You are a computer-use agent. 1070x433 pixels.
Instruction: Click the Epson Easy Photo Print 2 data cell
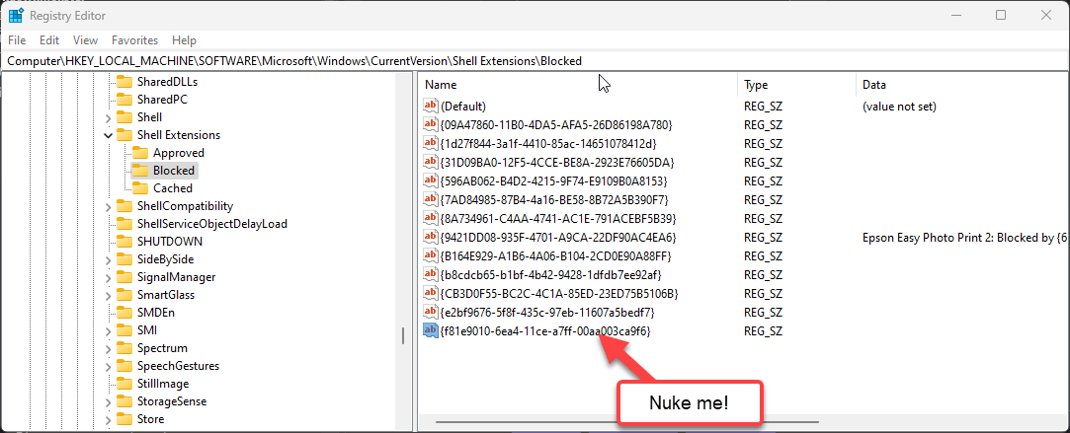pos(965,238)
